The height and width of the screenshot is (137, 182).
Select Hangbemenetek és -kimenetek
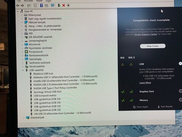pyautogui.click(x=45, y=30)
